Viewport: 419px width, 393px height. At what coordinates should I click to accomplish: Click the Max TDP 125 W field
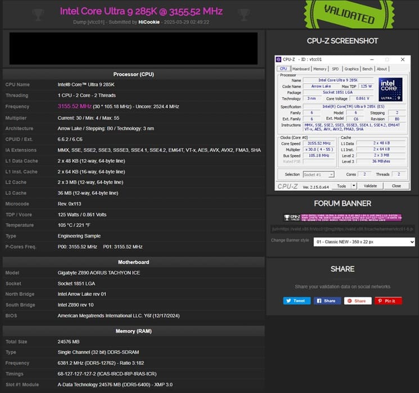(366, 86)
